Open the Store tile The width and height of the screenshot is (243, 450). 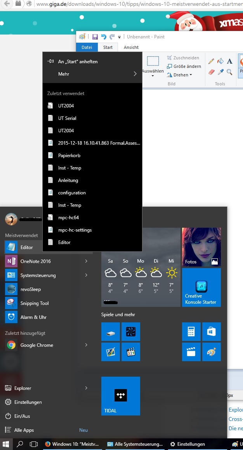coord(212,331)
